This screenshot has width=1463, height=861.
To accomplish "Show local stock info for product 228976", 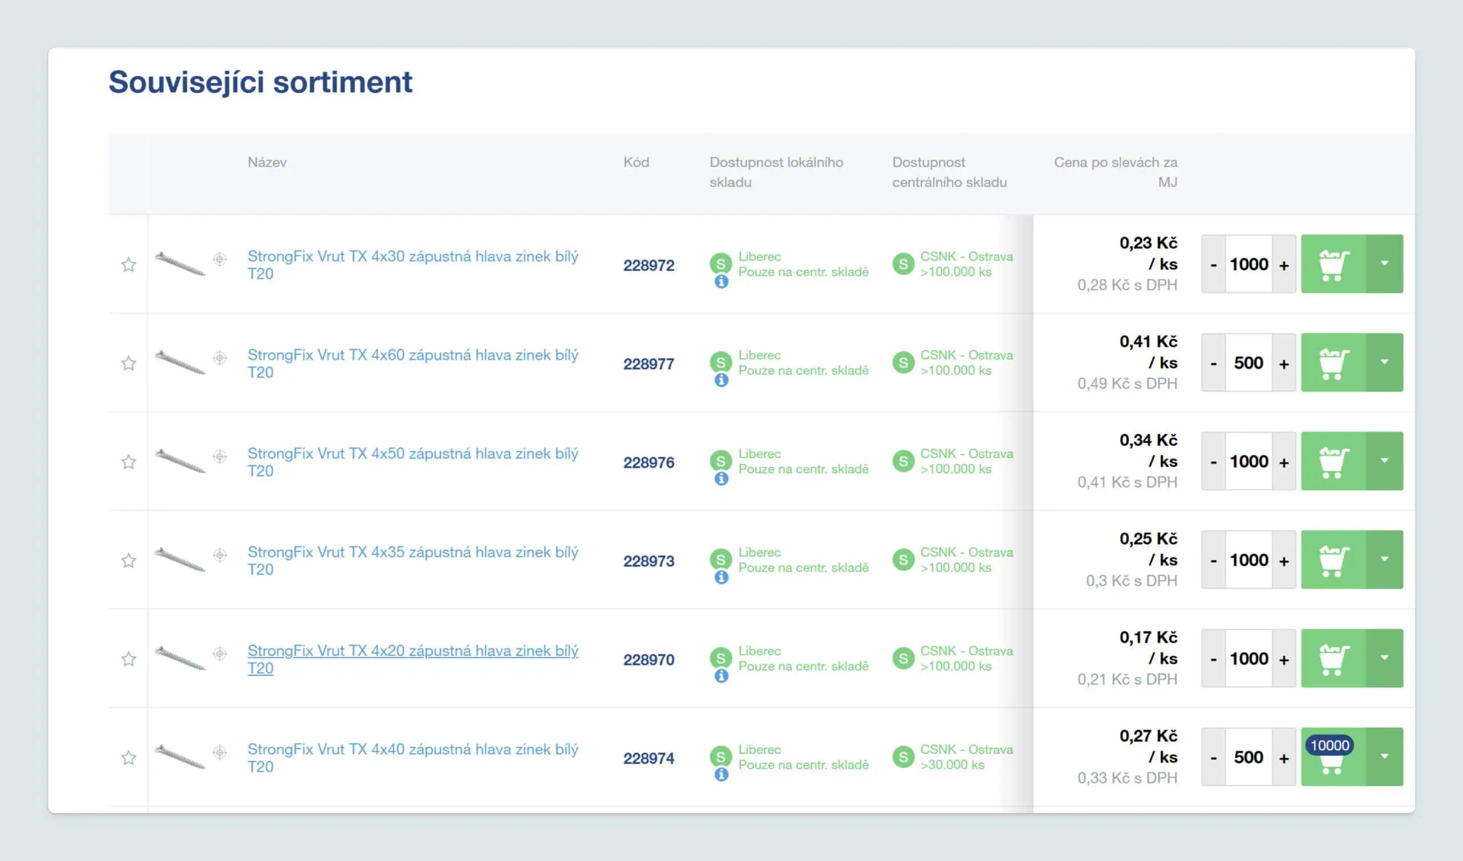I will (x=721, y=479).
